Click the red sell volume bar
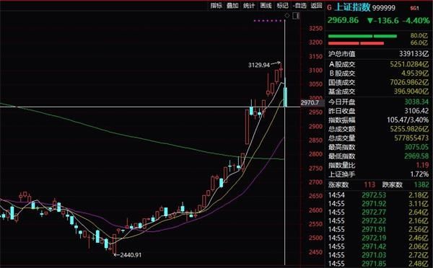The image size is (433, 268). coord(356,43)
